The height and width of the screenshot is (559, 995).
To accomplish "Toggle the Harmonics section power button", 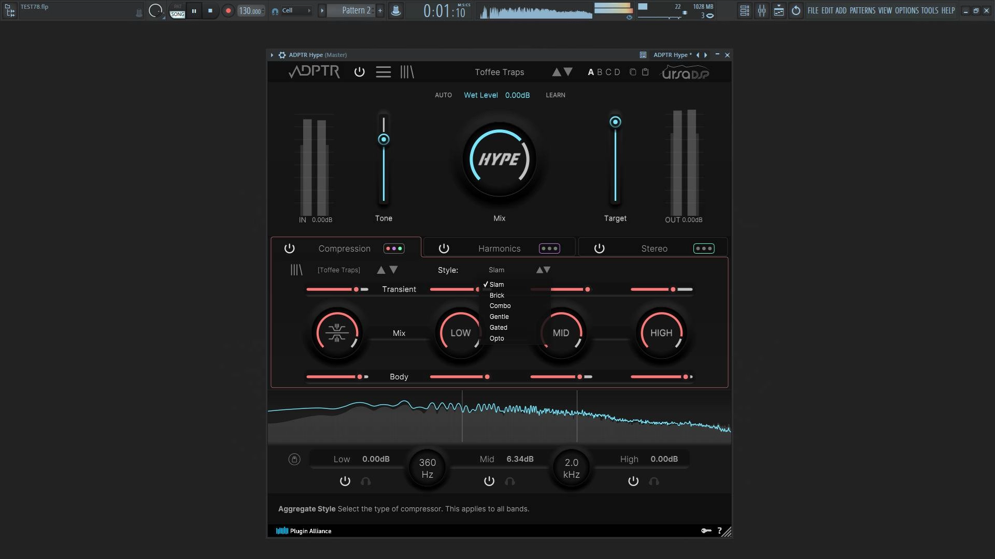I will click(x=444, y=248).
